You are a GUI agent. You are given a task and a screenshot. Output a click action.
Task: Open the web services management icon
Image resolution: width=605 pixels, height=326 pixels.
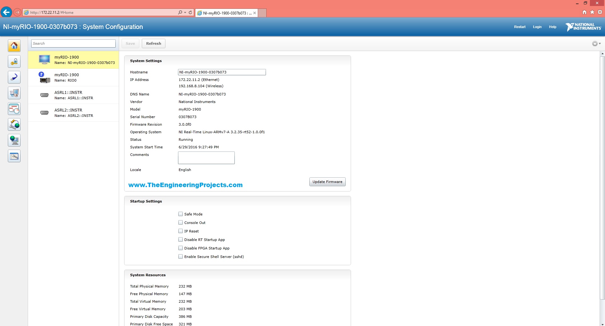(x=14, y=125)
